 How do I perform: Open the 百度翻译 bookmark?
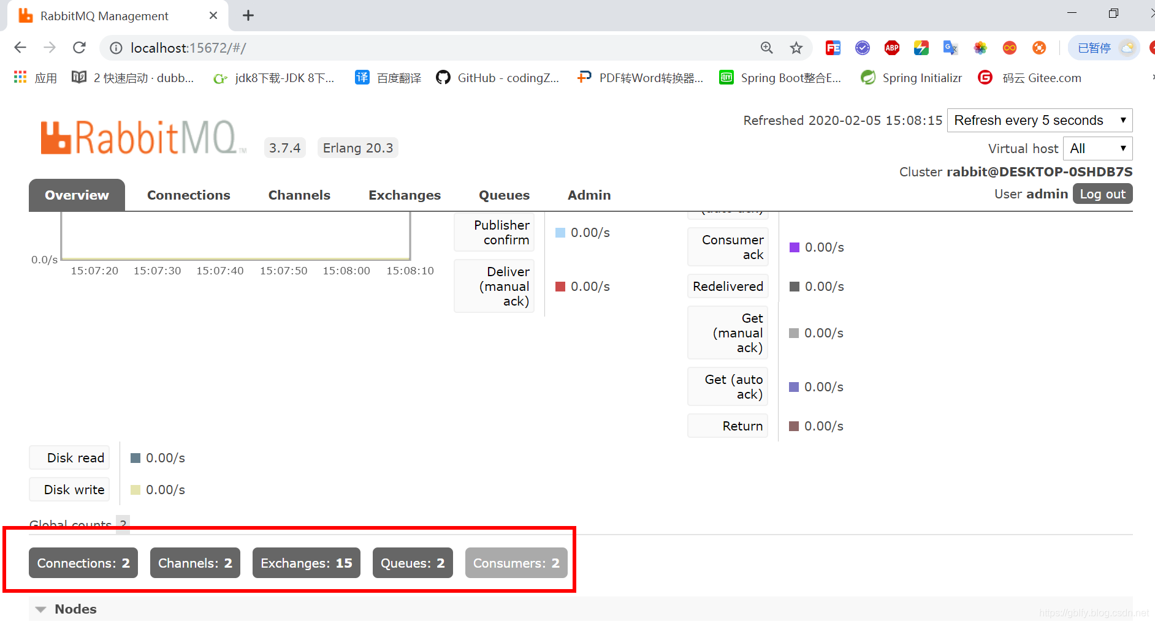[389, 78]
